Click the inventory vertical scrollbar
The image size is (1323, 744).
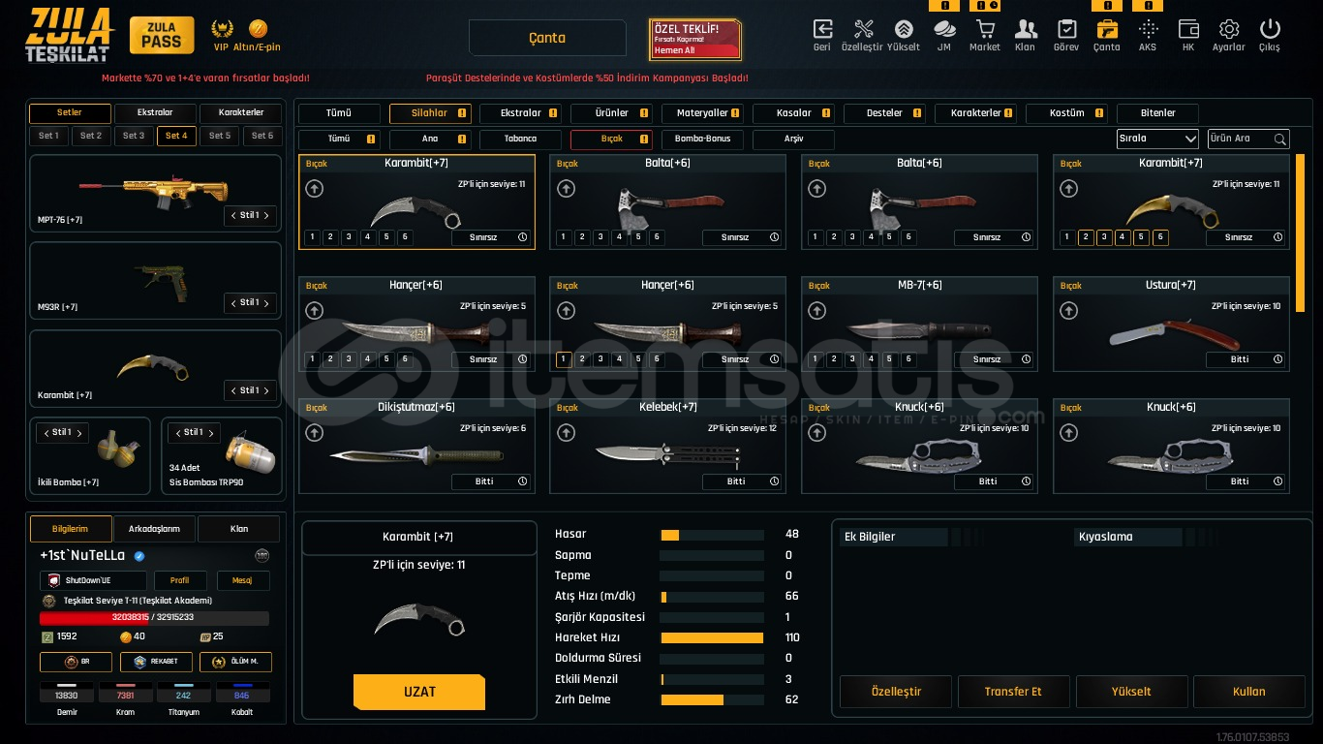[1300, 232]
